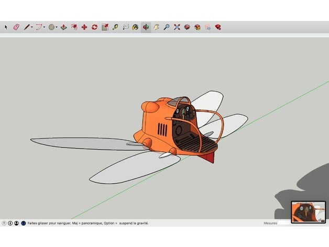
Task: Expand the shape tool dropdown arrow
Action: (57, 27)
